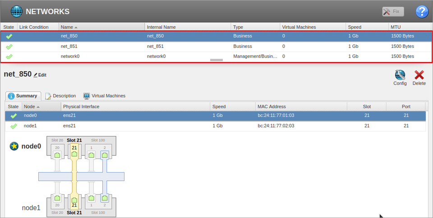Switch to the Description tab
Screen dimensions: 433x218
pyautogui.click(x=60, y=96)
